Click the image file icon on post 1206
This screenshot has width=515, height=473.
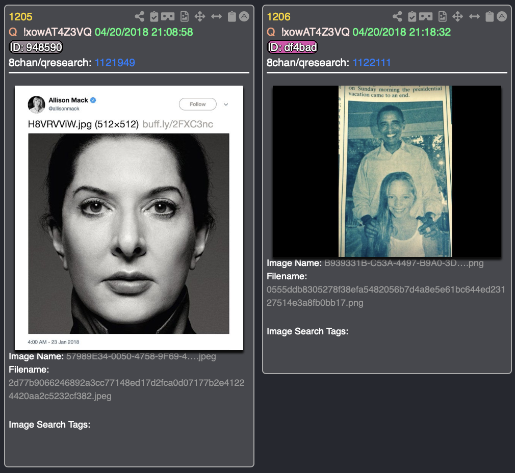[443, 16]
